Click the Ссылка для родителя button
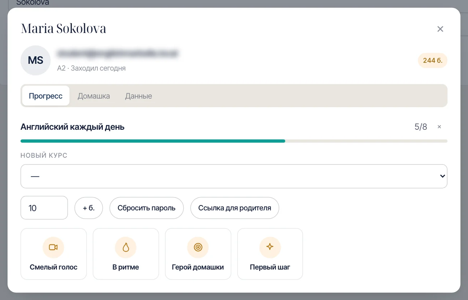The width and height of the screenshot is (468, 300). 235,208
